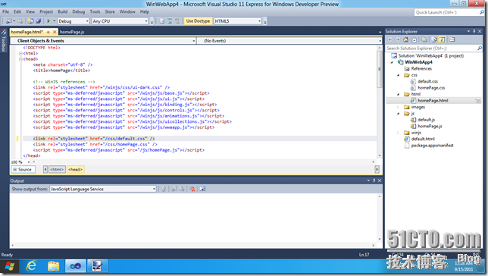Click Show All Files icon in Solution Explorer

click(x=424, y=39)
